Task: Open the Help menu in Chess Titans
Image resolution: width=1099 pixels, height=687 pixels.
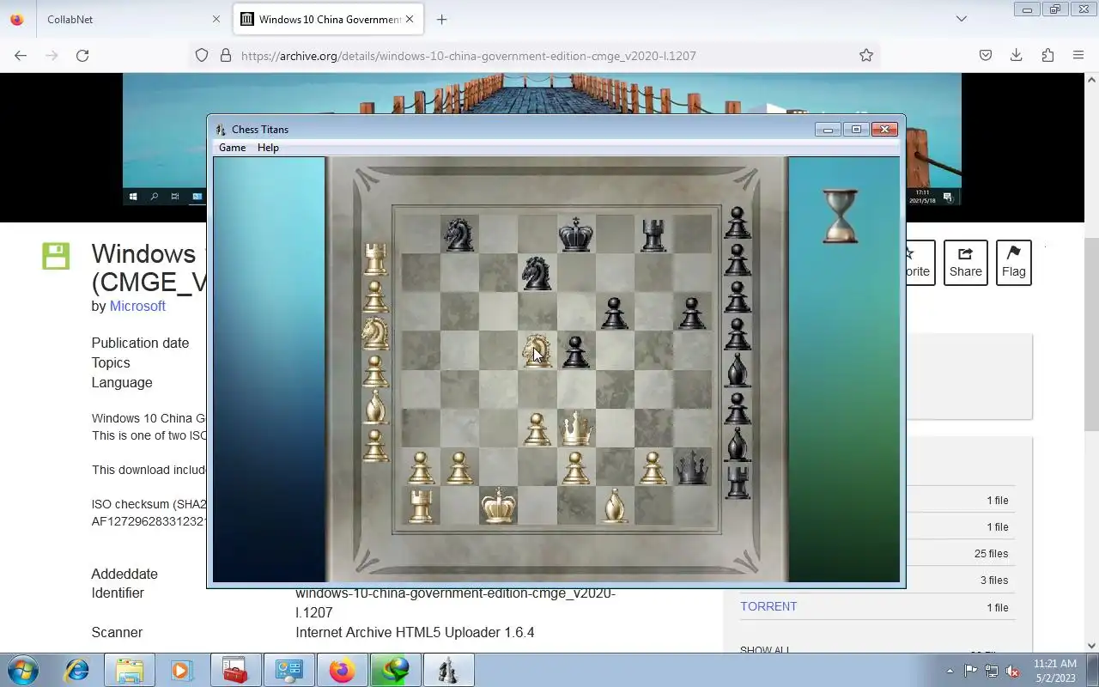Action: (x=268, y=148)
